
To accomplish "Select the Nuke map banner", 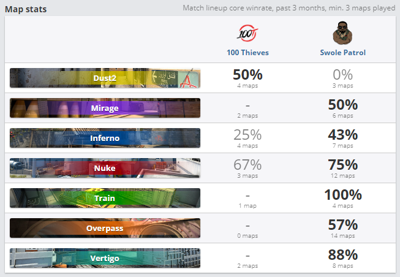I will (105, 168).
